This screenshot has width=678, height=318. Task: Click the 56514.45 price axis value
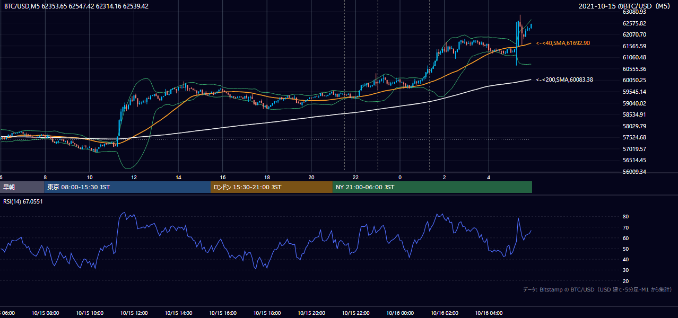tap(634, 160)
